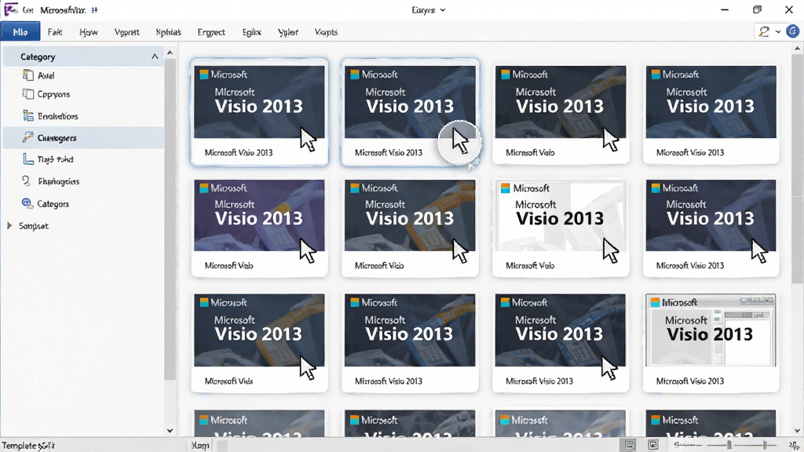Click the Enolatiors item icon
This screenshot has height=452, width=804.
[x=28, y=115]
